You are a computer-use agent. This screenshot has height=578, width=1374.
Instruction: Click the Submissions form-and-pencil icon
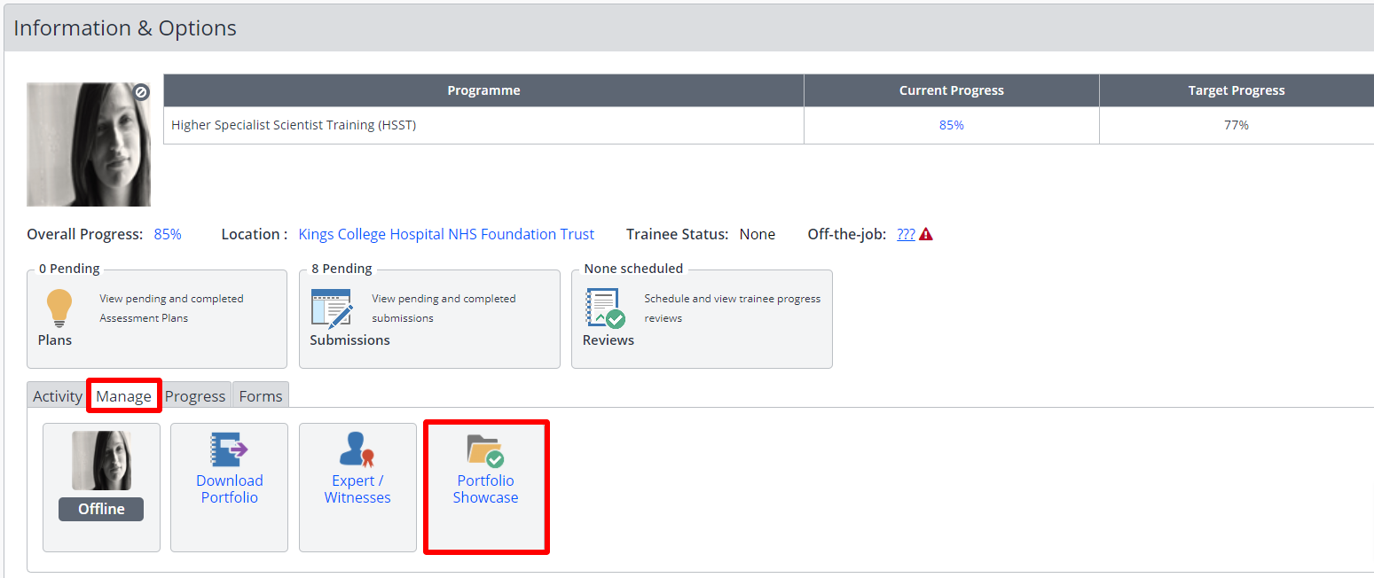tap(332, 309)
